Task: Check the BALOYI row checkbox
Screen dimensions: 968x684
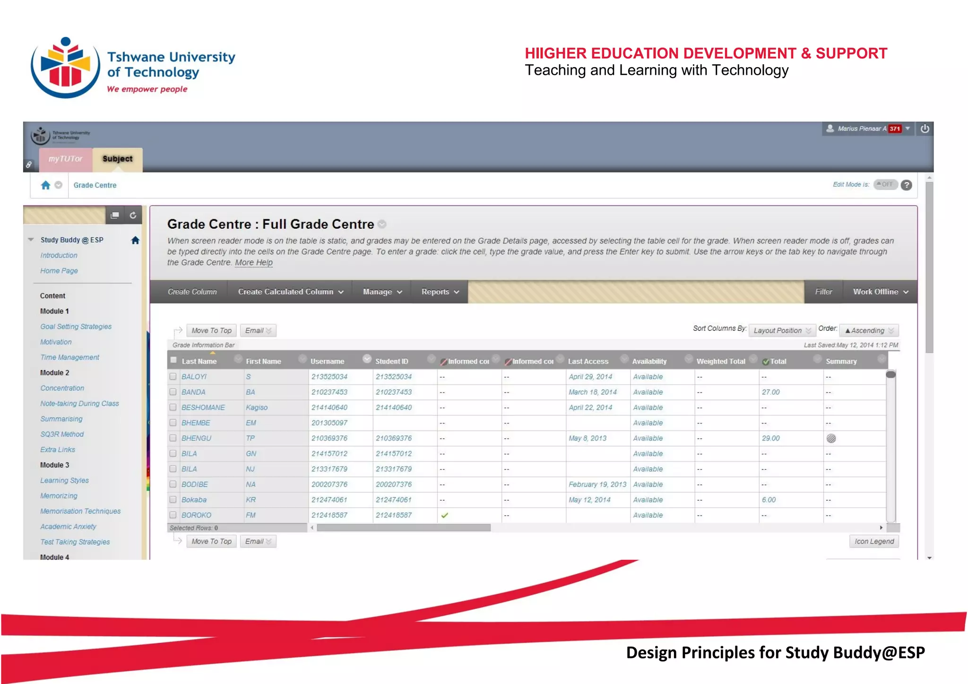Action: 173,377
